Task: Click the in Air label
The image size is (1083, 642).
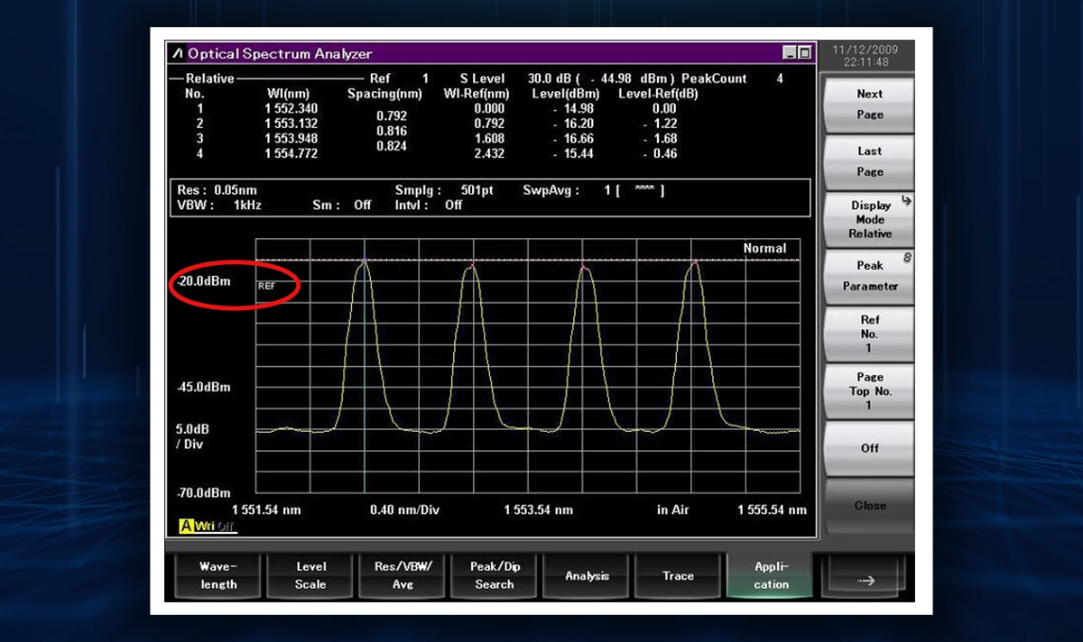Action: coord(673,510)
